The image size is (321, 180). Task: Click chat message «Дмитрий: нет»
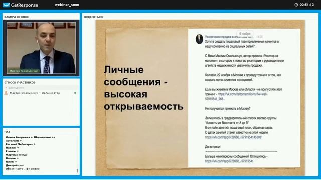click(15, 165)
